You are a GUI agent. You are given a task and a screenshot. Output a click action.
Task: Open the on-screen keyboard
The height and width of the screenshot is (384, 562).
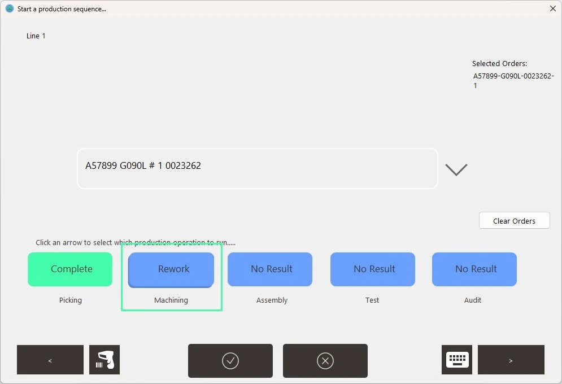[x=457, y=360]
